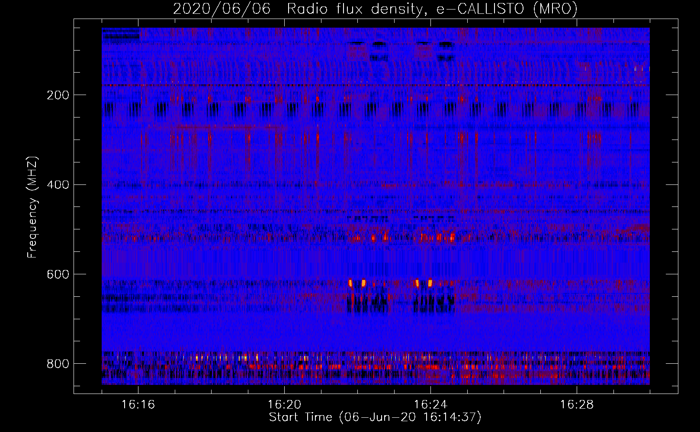Click the 200 frequency axis label
The width and height of the screenshot is (700, 432).
58,95
